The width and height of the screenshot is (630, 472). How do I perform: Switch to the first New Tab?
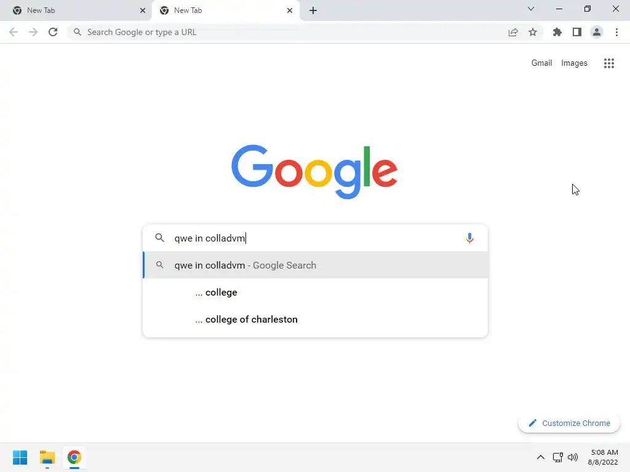[76, 10]
